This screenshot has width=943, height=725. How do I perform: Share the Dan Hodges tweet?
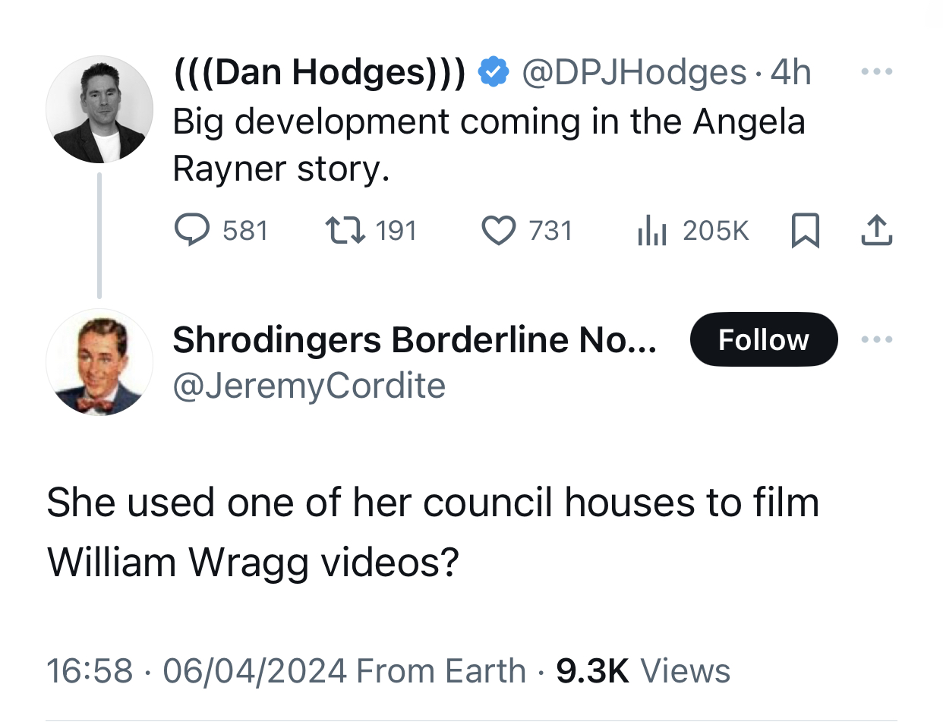tap(877, 231)
